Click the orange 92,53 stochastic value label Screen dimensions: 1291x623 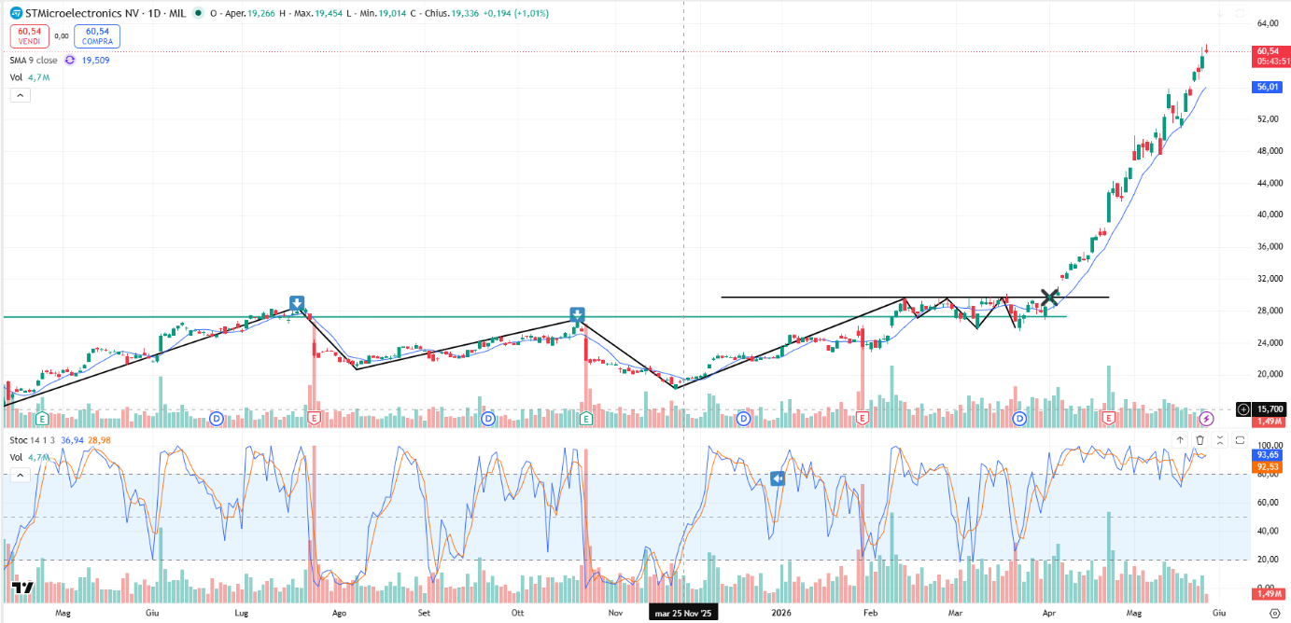coord(1267,465)
